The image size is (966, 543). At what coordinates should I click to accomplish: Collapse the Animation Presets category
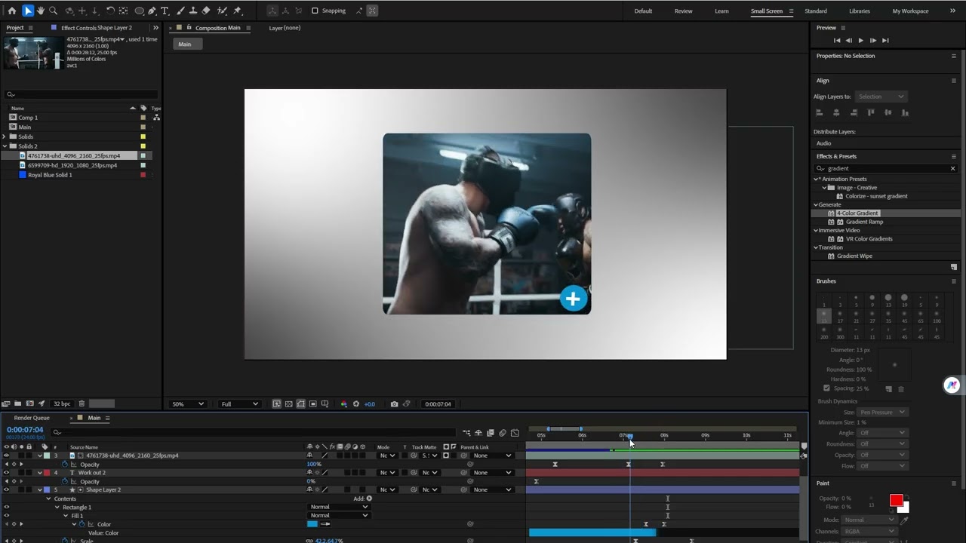pyautogui.click(x=817, y=179)
